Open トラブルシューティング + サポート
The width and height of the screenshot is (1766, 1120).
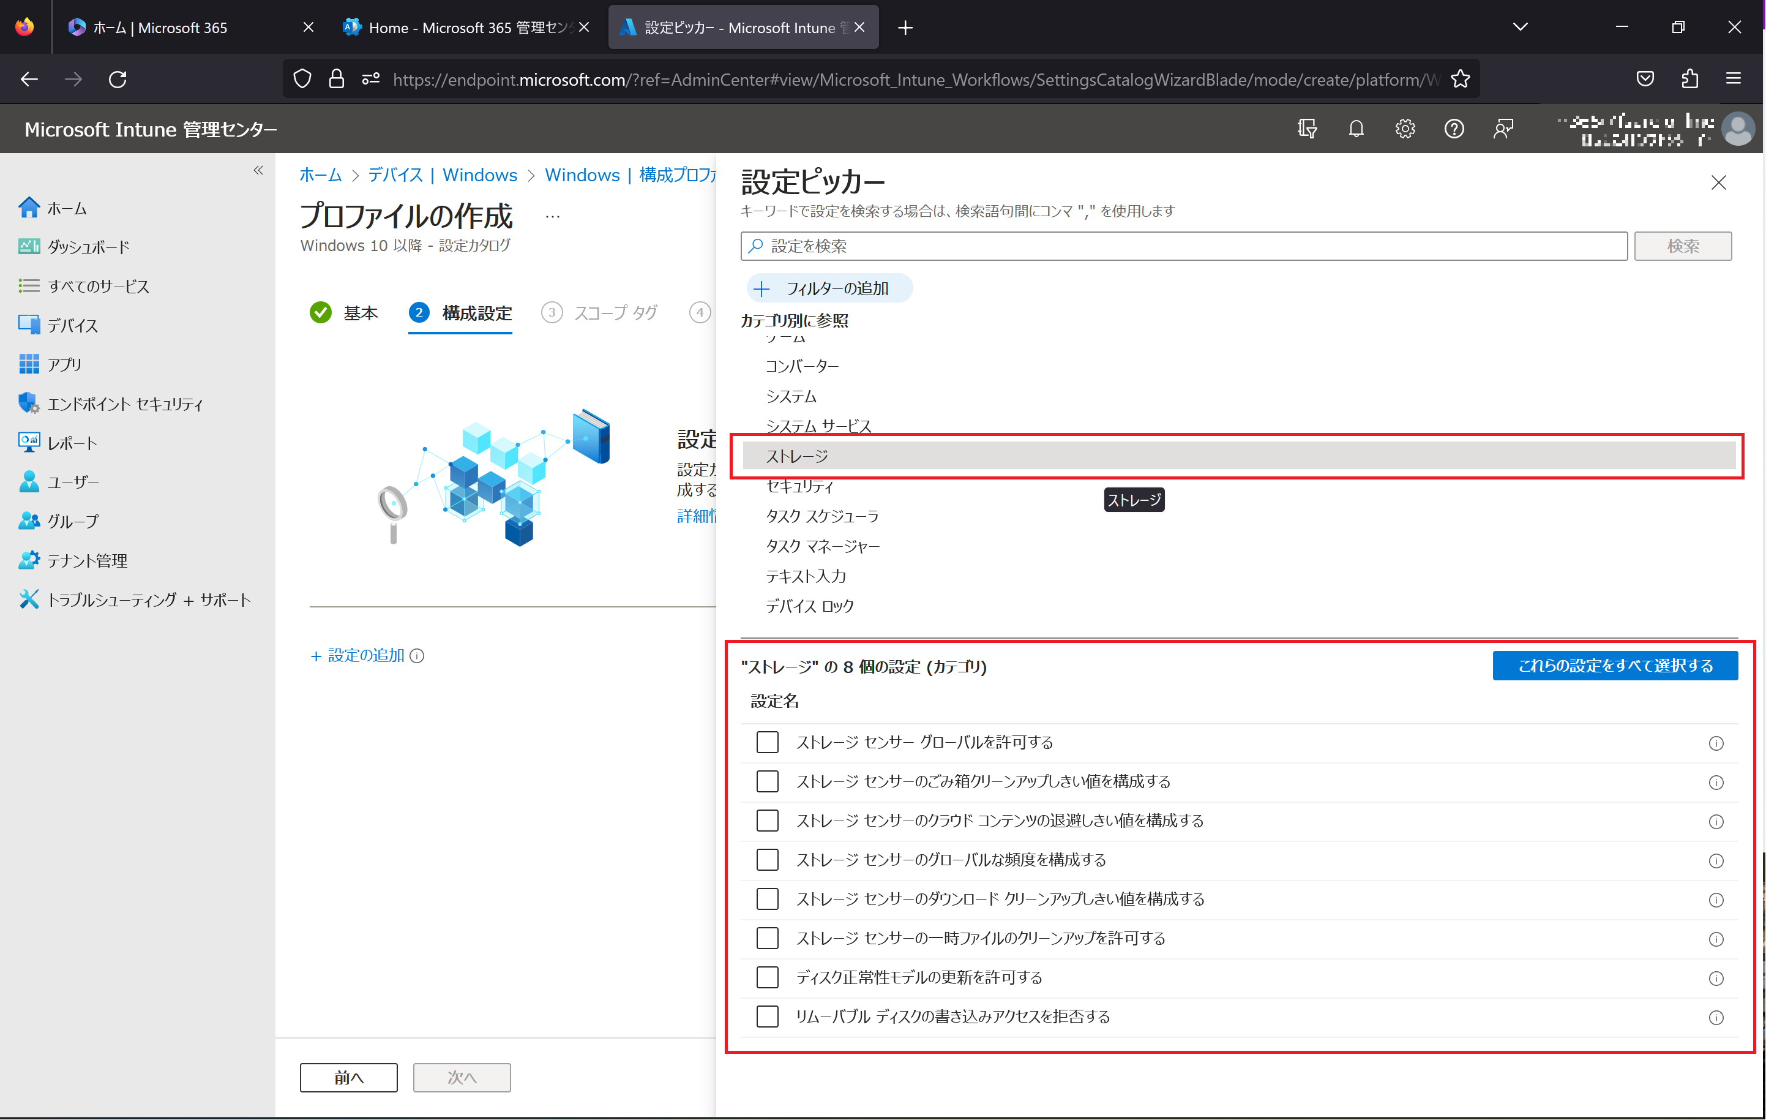pyautogui.click(x=149, y=599)
